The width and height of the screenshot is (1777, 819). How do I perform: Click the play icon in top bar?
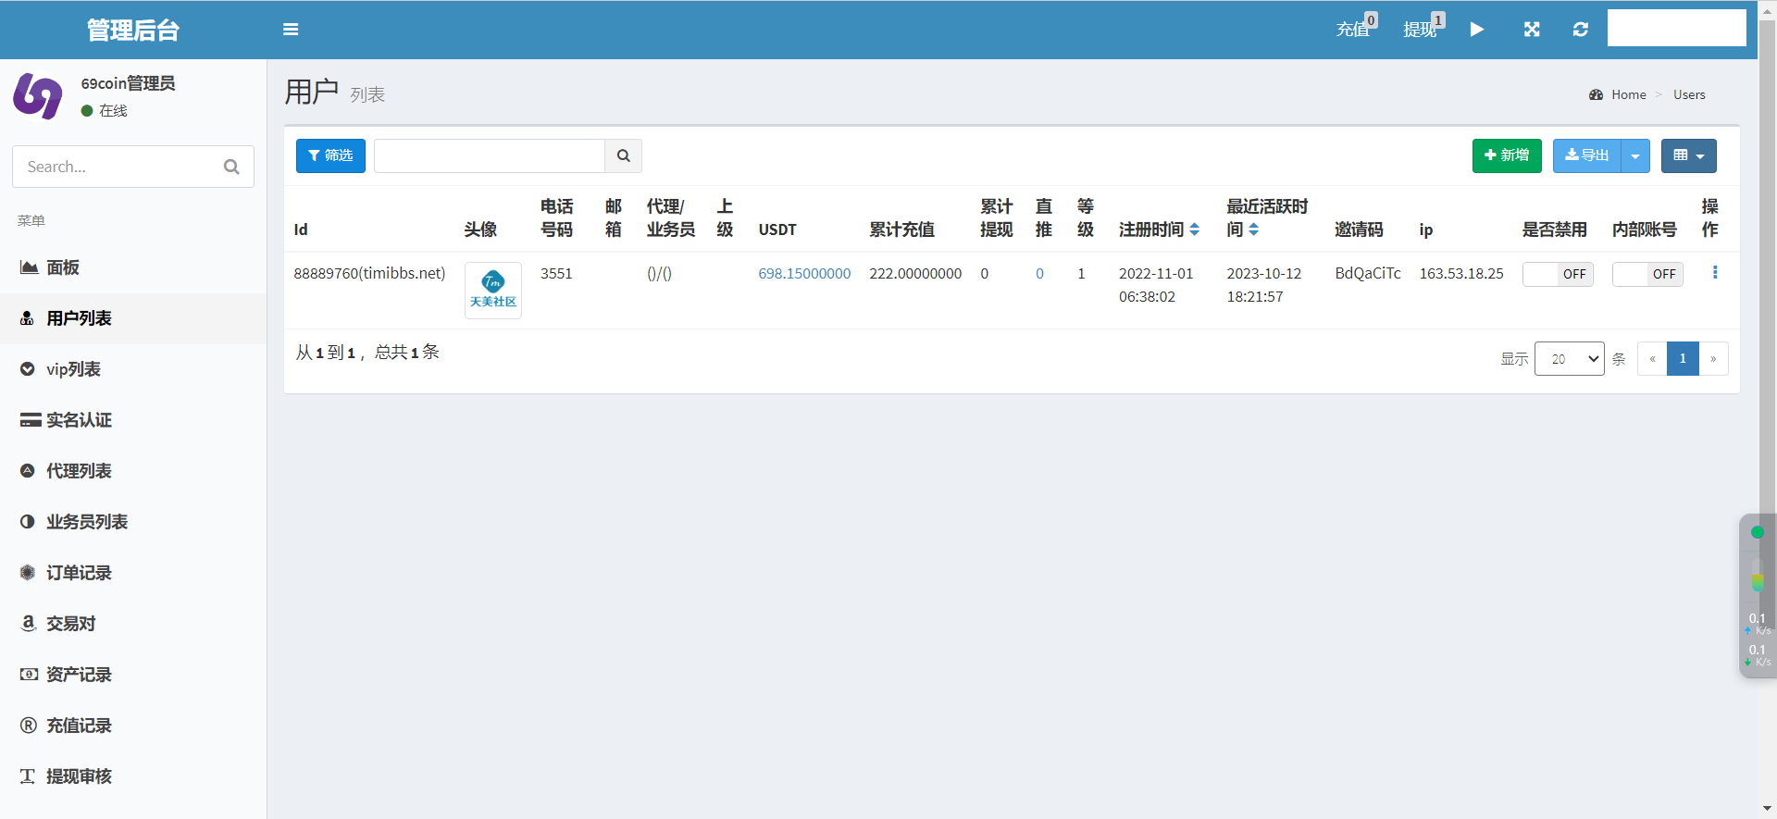(x=1477, y=30)
